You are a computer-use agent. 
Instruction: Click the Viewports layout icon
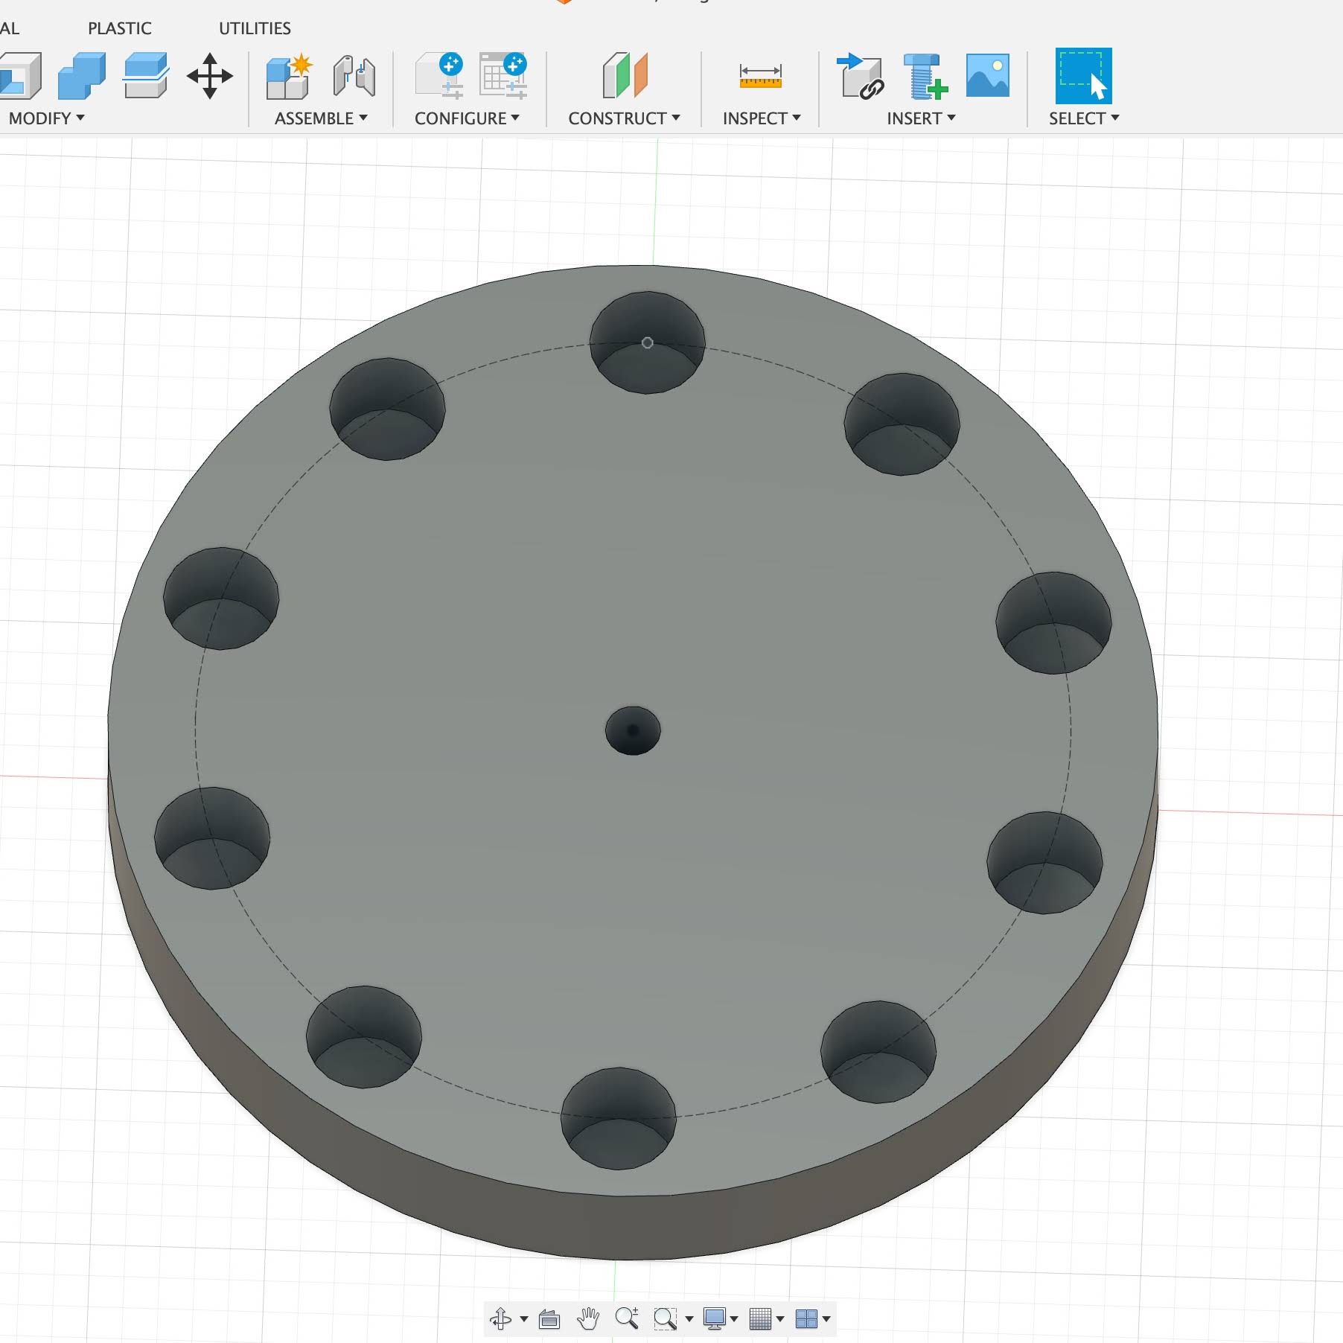[x=806, y=1319]
